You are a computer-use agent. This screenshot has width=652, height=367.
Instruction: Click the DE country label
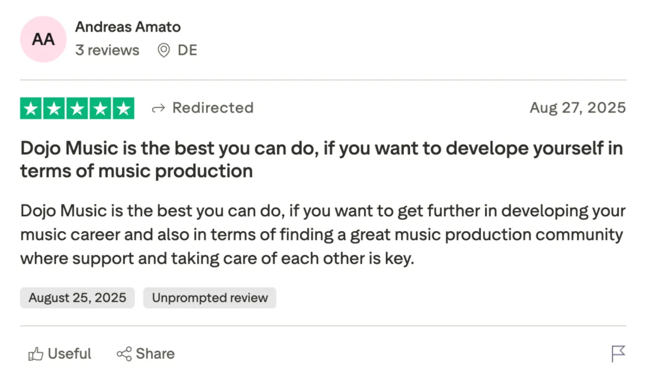[187, 51]
